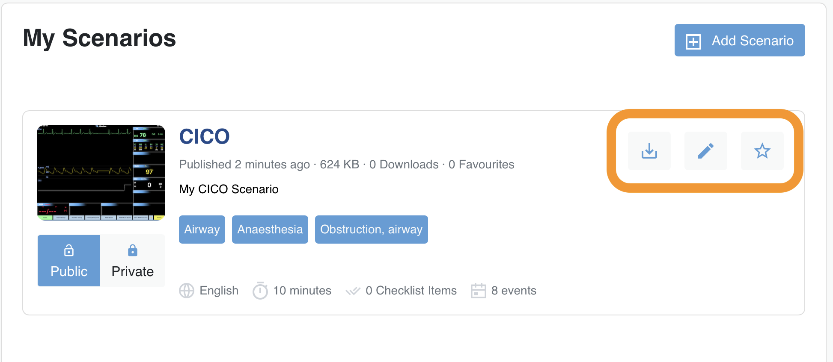
Task: Select the Obstruction, airway tag
Action: (x=371, y=230)
